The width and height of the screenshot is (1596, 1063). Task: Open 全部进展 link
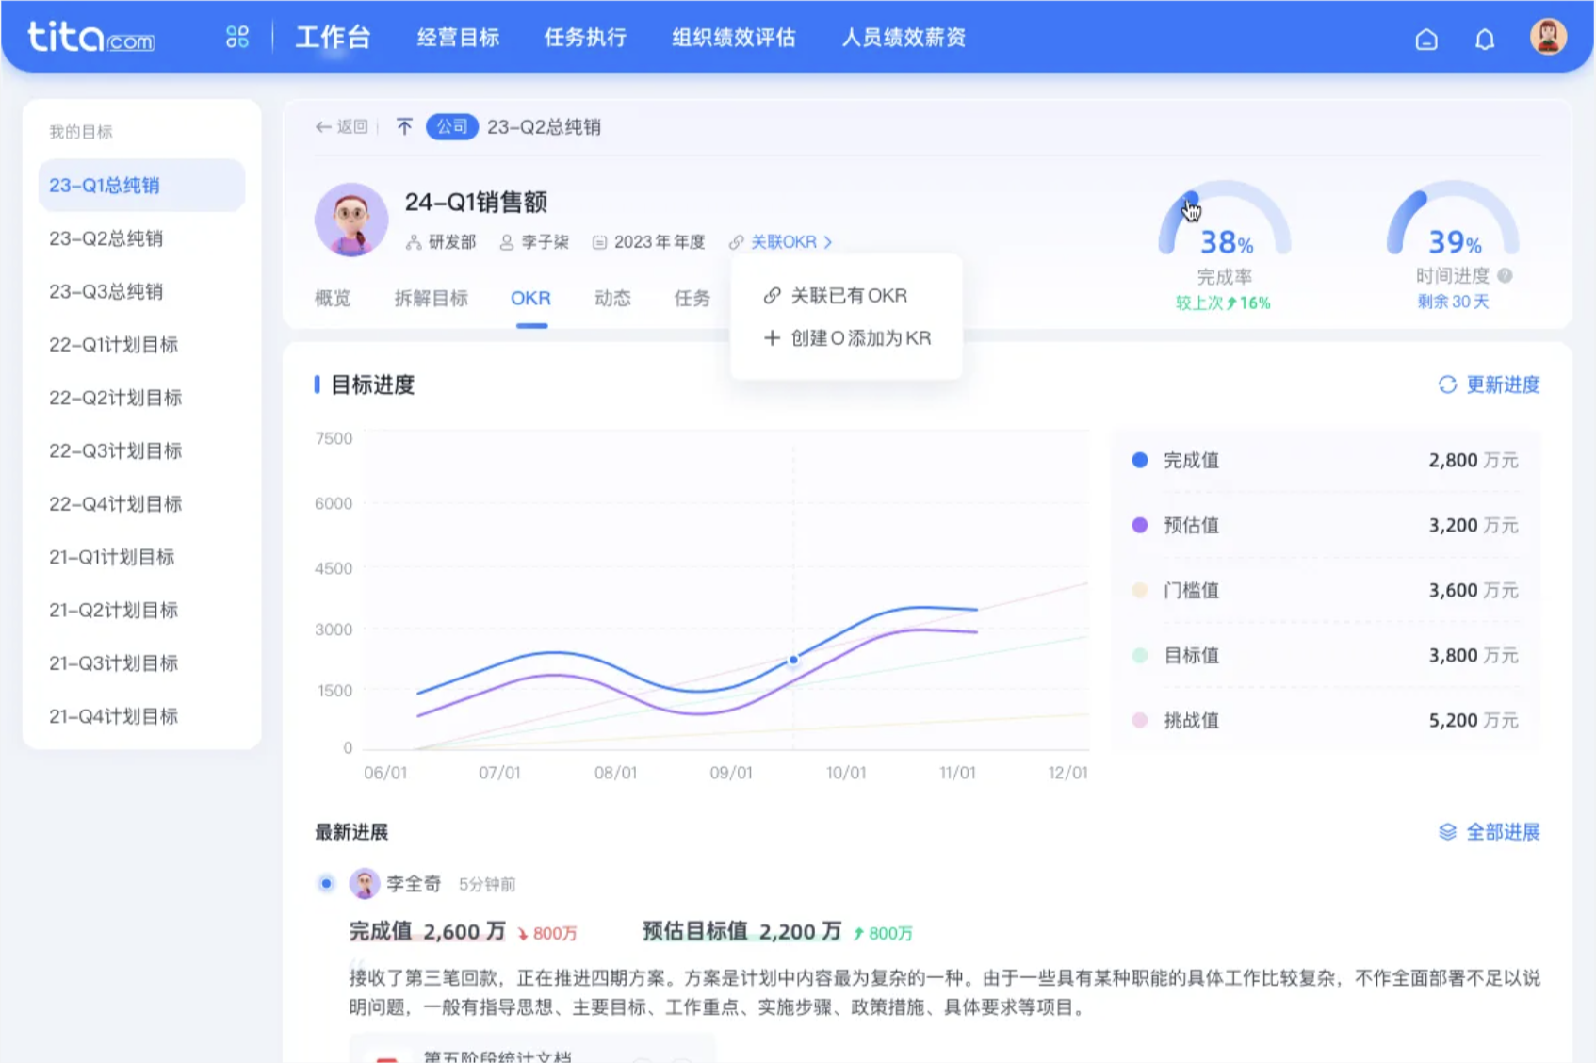[1489, 832]
